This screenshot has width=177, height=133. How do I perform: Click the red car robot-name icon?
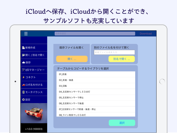click(23, 85)
